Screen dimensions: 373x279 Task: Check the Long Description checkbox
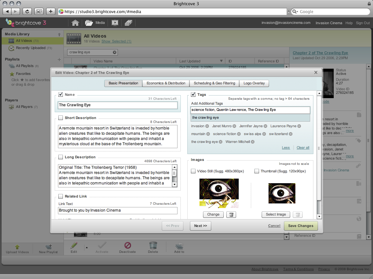click(x=61, y=157)
